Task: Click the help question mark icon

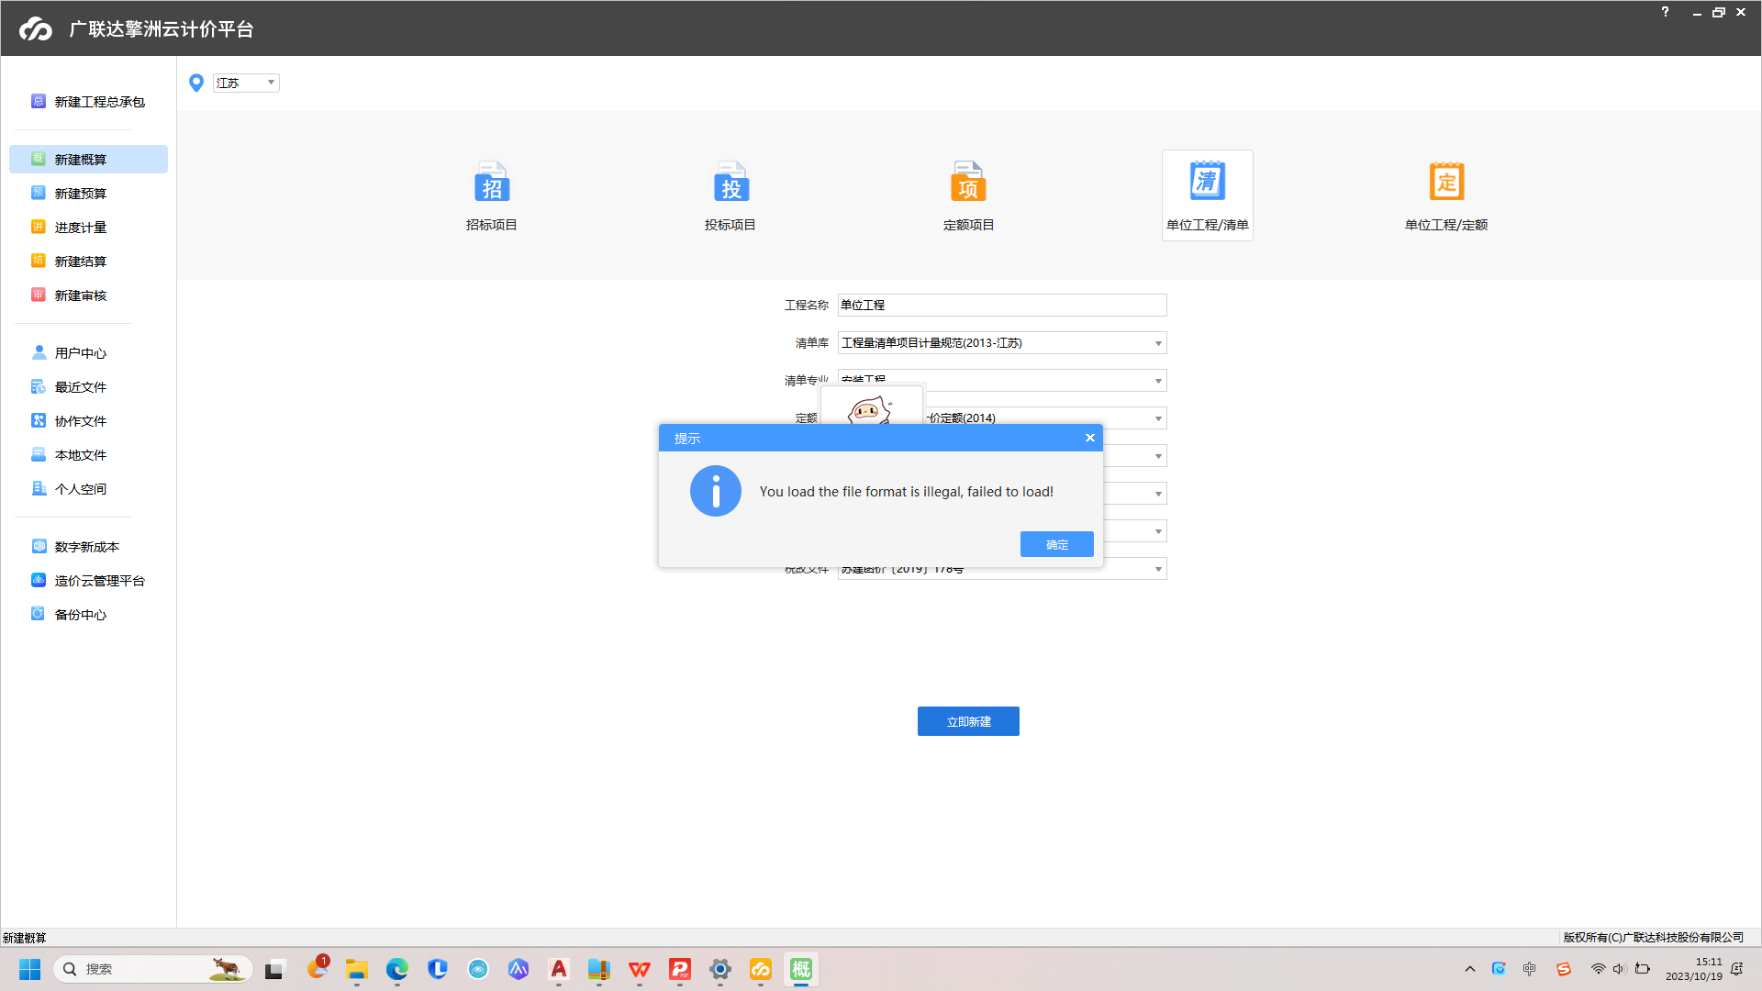Action: [x=1665, y=12]
